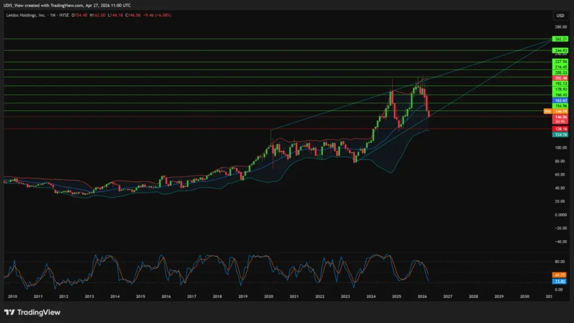Select the 262.21 green price label

click(560, 39)
